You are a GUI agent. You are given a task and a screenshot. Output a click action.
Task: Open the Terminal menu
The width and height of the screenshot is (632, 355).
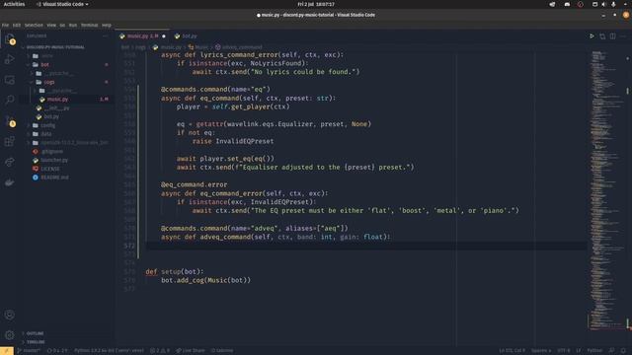[x=90, y=25]
